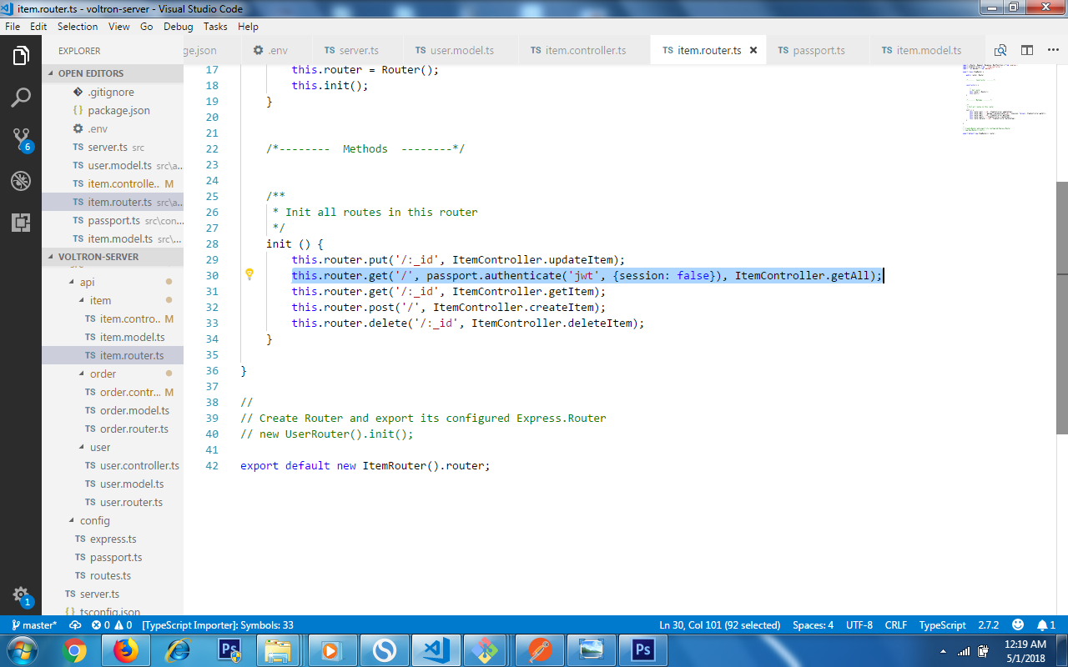1068x667 pixels.
Task: Click Ln 30, Col 101 in status bar
Action: [x=719, y=624]
